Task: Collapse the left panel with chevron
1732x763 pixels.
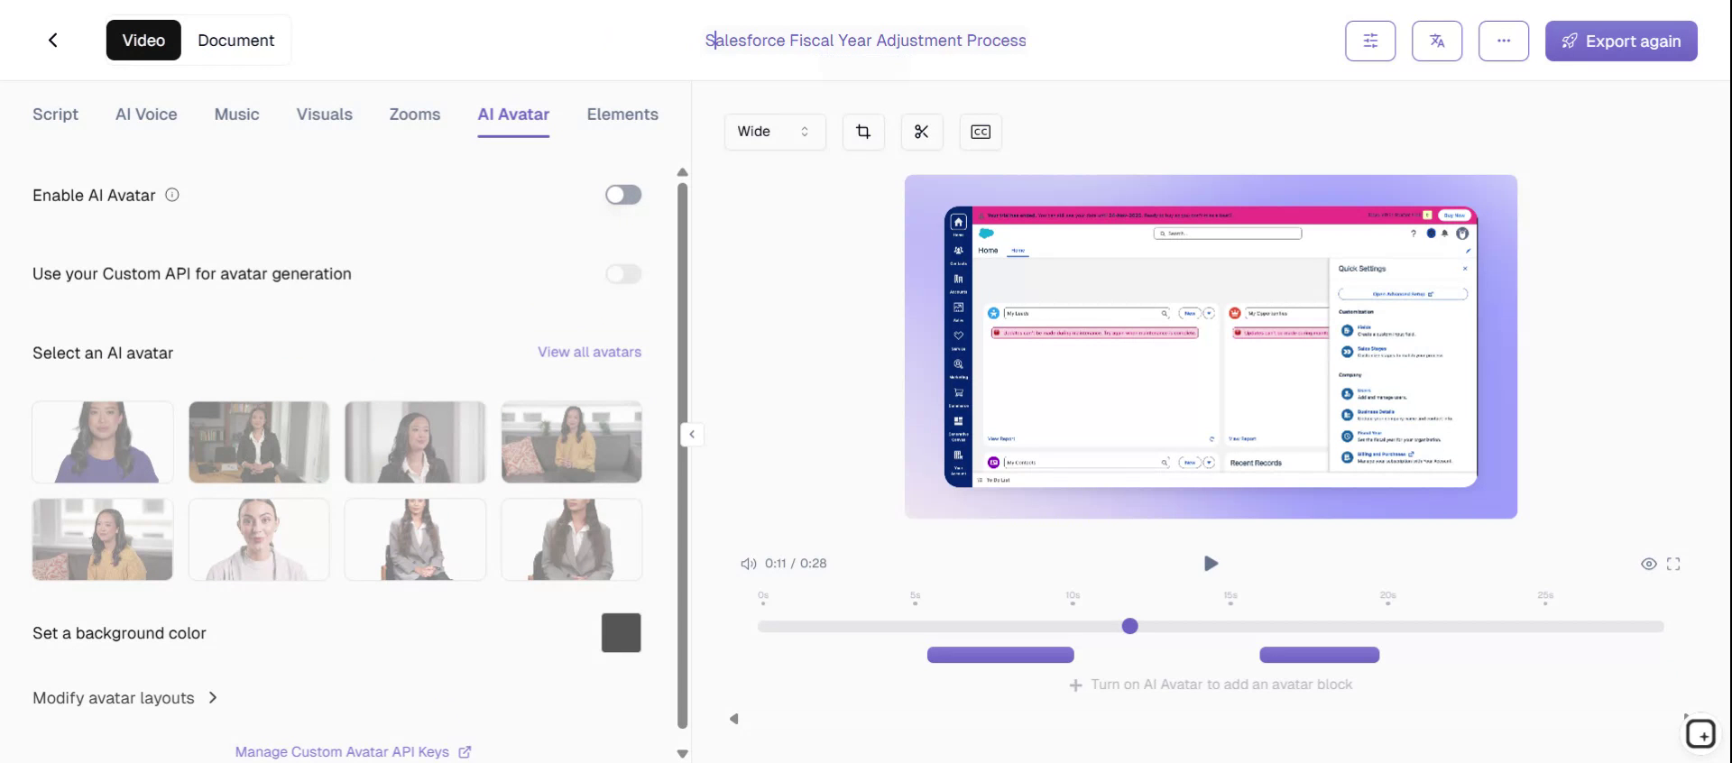Action: pos(692,435)
